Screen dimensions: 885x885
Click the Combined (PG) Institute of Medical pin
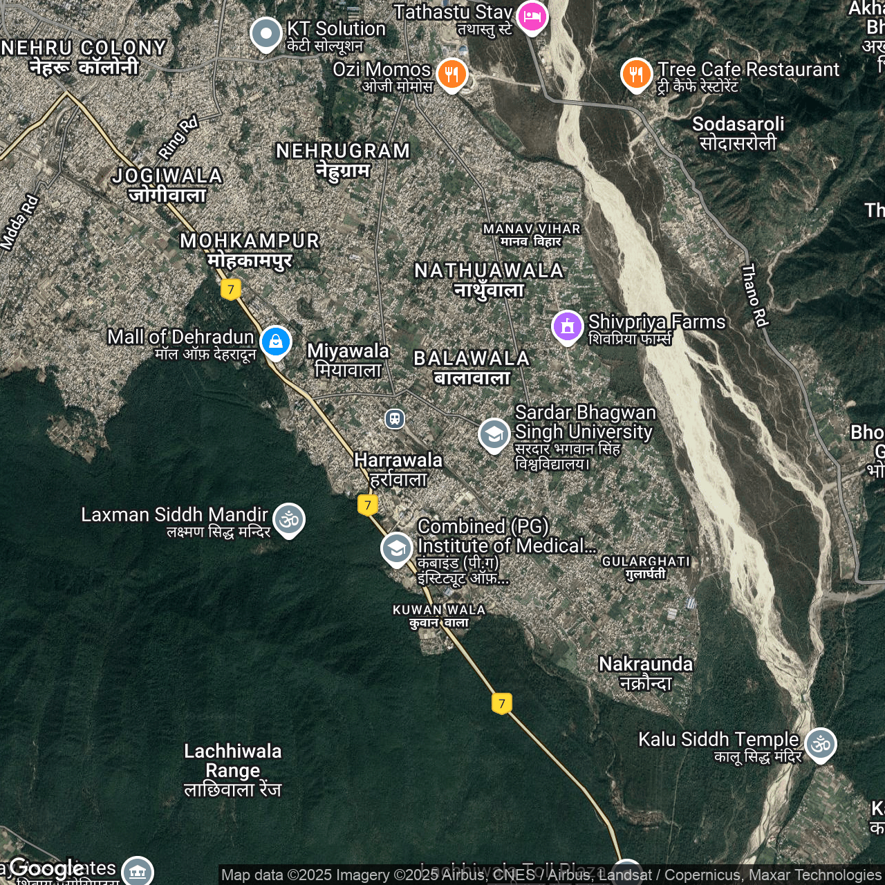(397, 549)
